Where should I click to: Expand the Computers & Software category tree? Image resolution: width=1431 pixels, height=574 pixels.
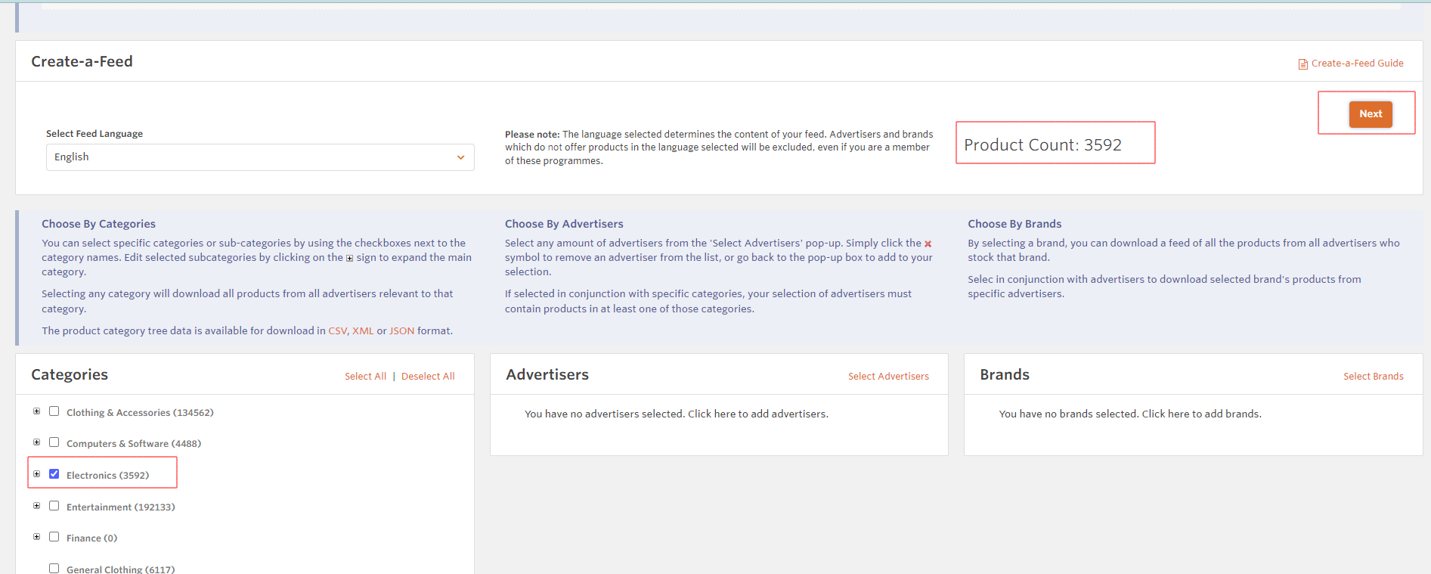(x=36, y=442)
